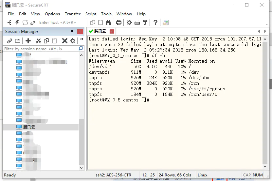The height and width of the screenshot is (181, 272).
Task: Close the 腾讯云 tab with its red X
Action: [x=112, y=31]
